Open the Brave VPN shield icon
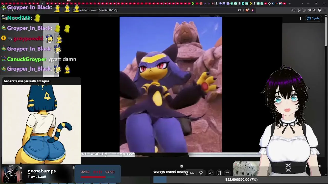Screen dimensions: 328x184 click(320, 10)
